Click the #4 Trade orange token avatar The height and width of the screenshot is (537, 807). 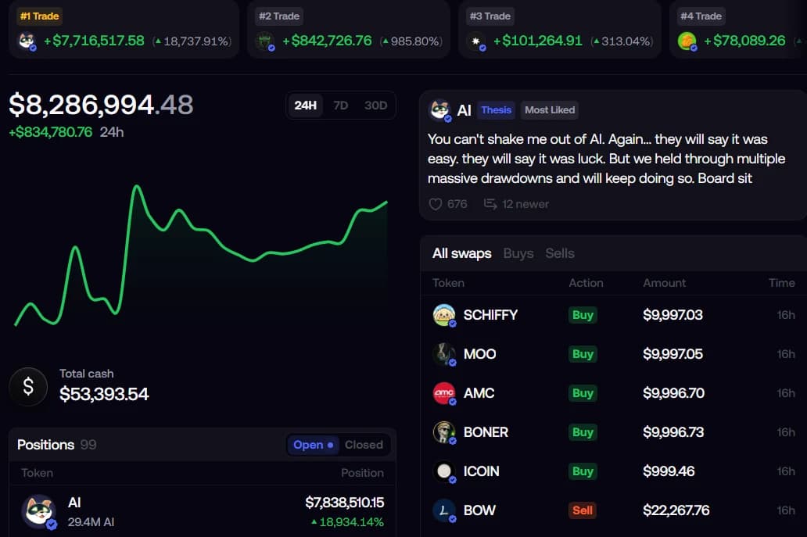[687, 41]
